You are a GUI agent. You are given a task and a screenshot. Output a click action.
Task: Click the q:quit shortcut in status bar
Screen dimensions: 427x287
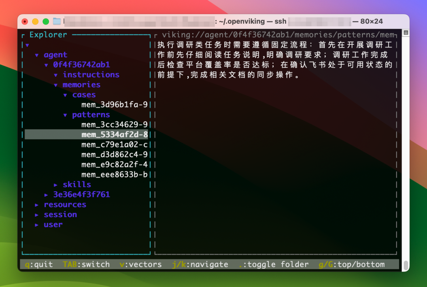coord(39,264)
